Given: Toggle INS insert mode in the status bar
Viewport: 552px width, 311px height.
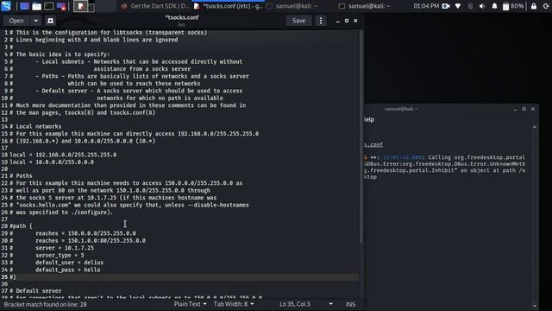Looking at the screenshot, I should 350,304.
